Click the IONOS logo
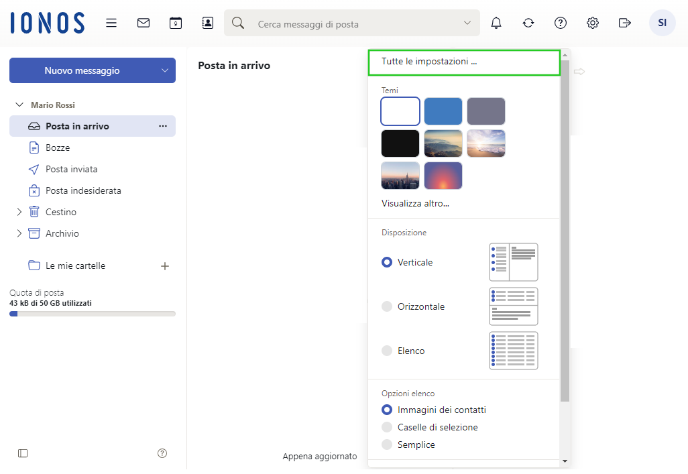Image resolution: width=688 pixels, height=474 pixels. click(48, 23)
